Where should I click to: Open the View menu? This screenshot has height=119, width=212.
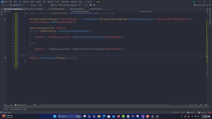(16, 2)
